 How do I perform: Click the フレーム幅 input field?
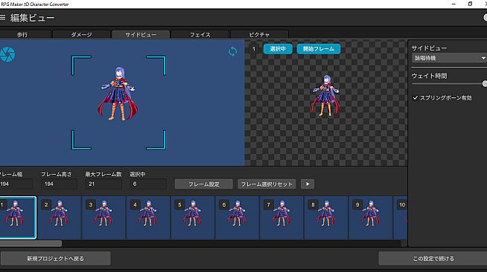pyautogui.click(x=16, y=184)
